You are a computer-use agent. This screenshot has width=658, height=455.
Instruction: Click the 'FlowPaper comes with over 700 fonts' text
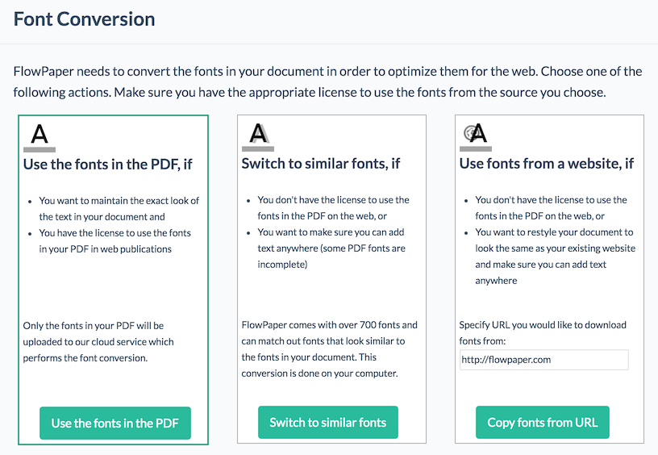(330, 349)
